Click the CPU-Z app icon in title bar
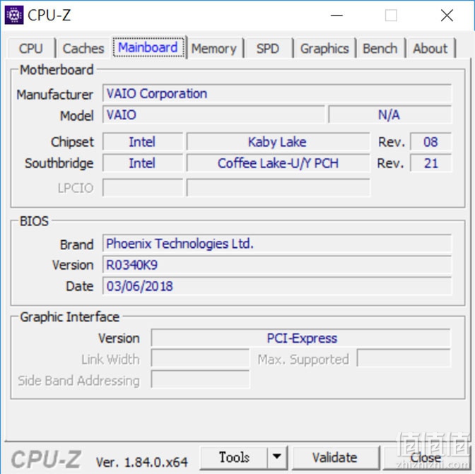 pos(14,15)
